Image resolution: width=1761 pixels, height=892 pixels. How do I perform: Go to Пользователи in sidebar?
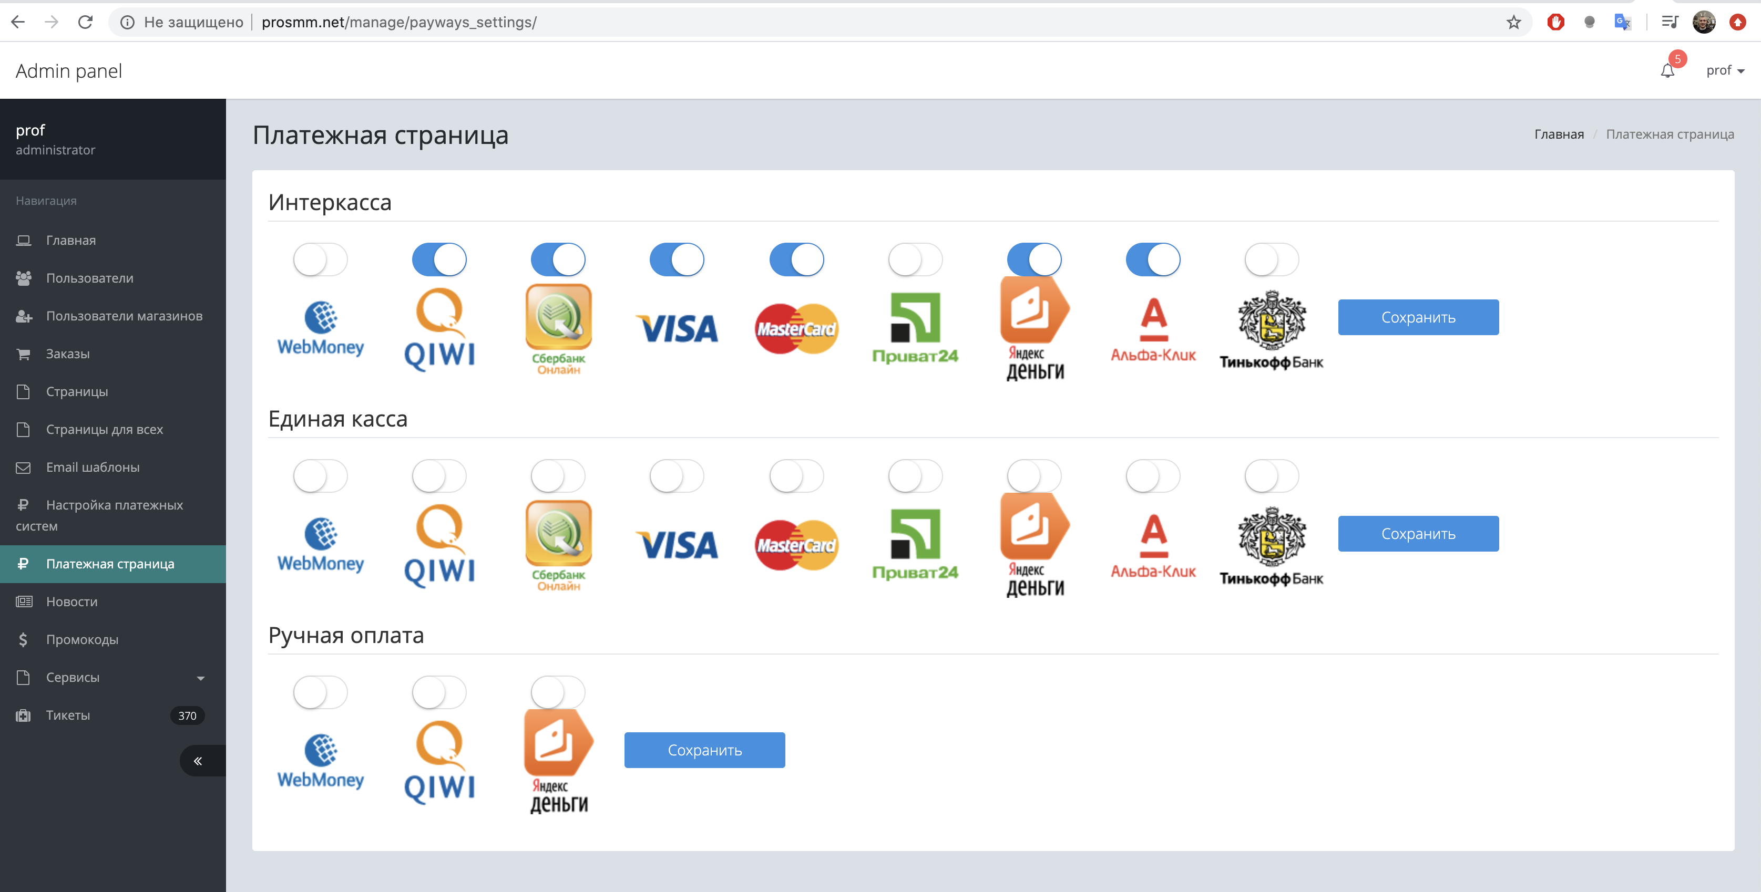89,278
